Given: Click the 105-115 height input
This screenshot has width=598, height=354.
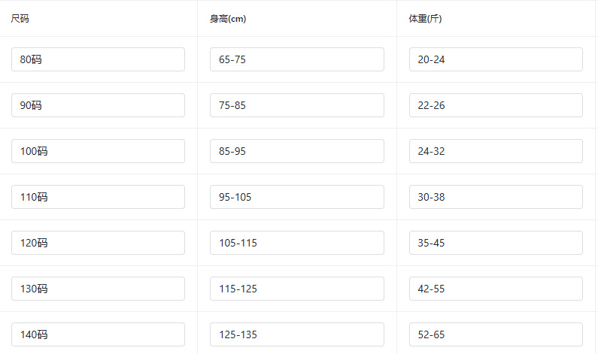Looking at the screenshot, I should click(296, 243).
